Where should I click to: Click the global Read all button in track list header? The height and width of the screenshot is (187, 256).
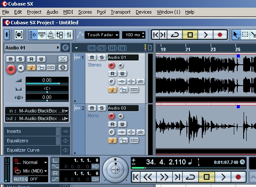pyautogui.click(x=112, y=48)
